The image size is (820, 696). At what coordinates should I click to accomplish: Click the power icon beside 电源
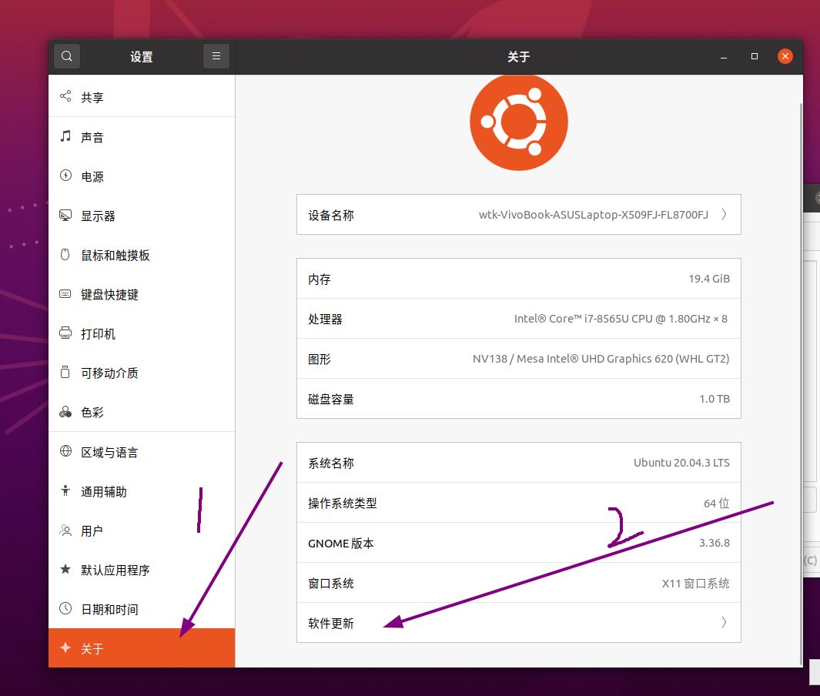pos(65,176)
